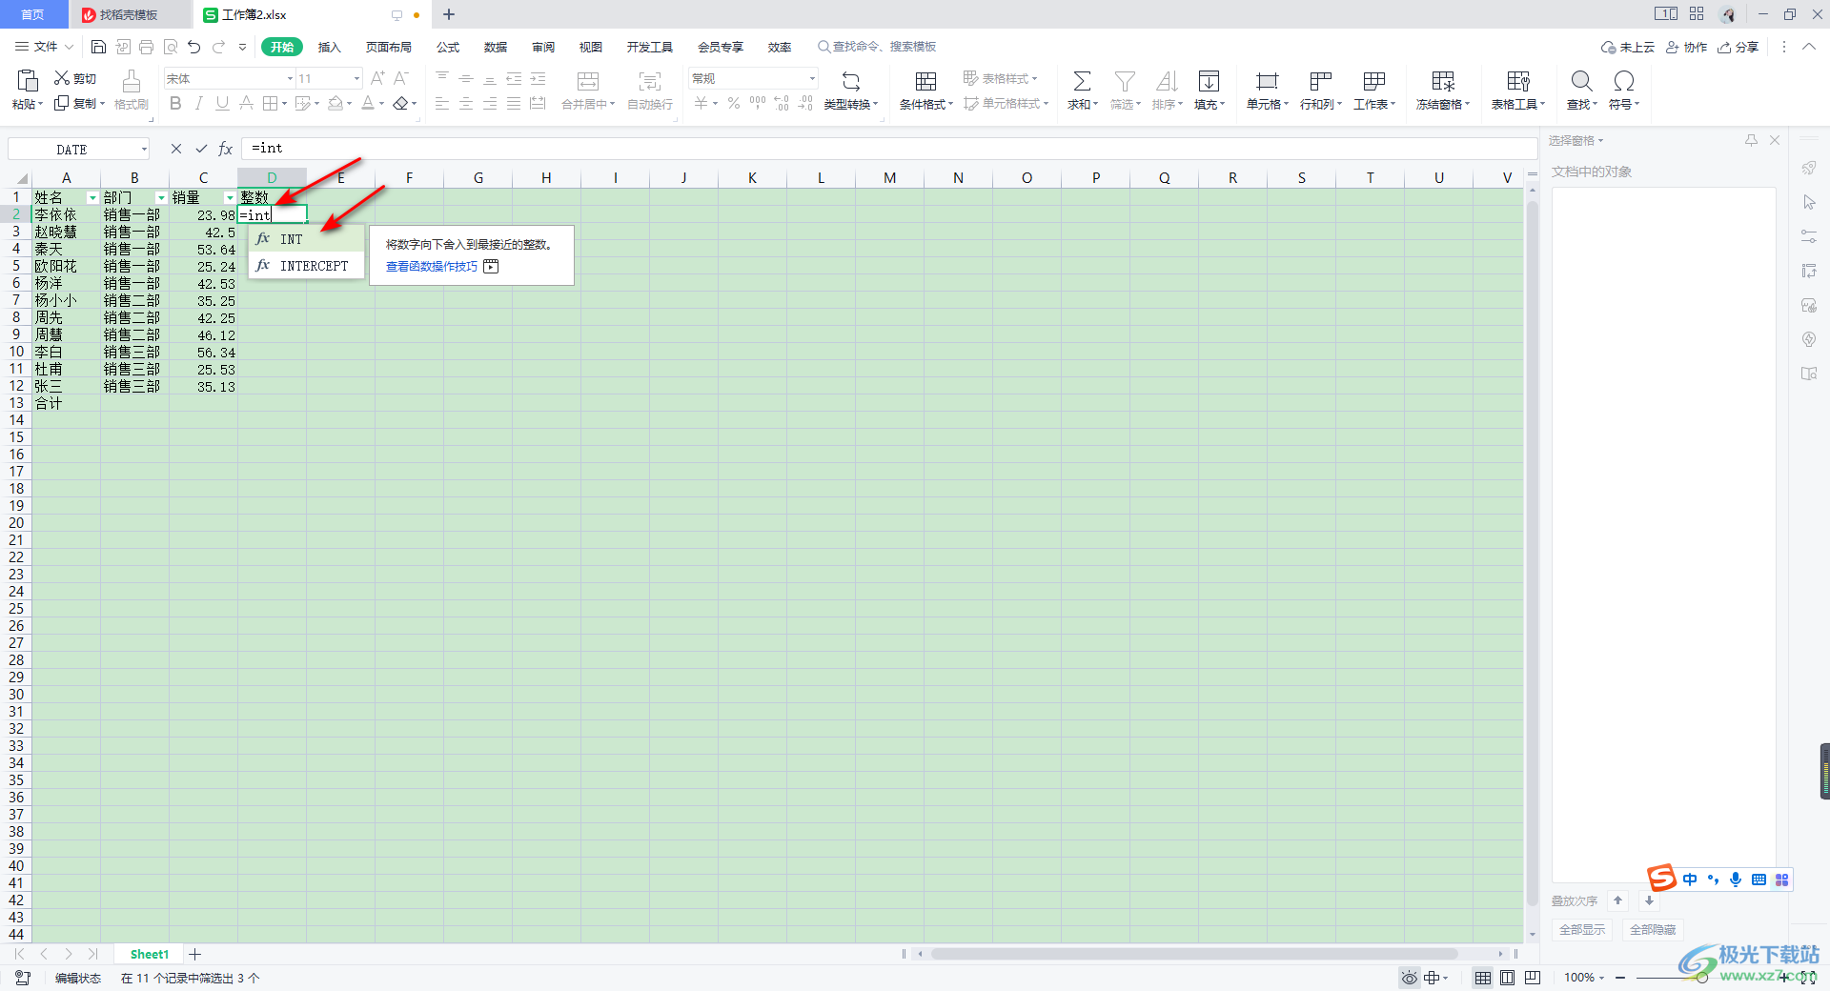Toggle Underline formatting
The image size is (1830, 991).
222,103
